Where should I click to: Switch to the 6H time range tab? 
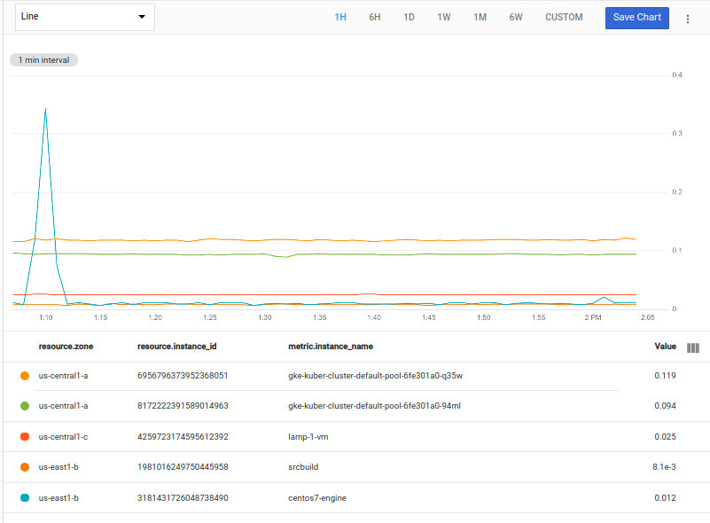(x=374, y=17)
